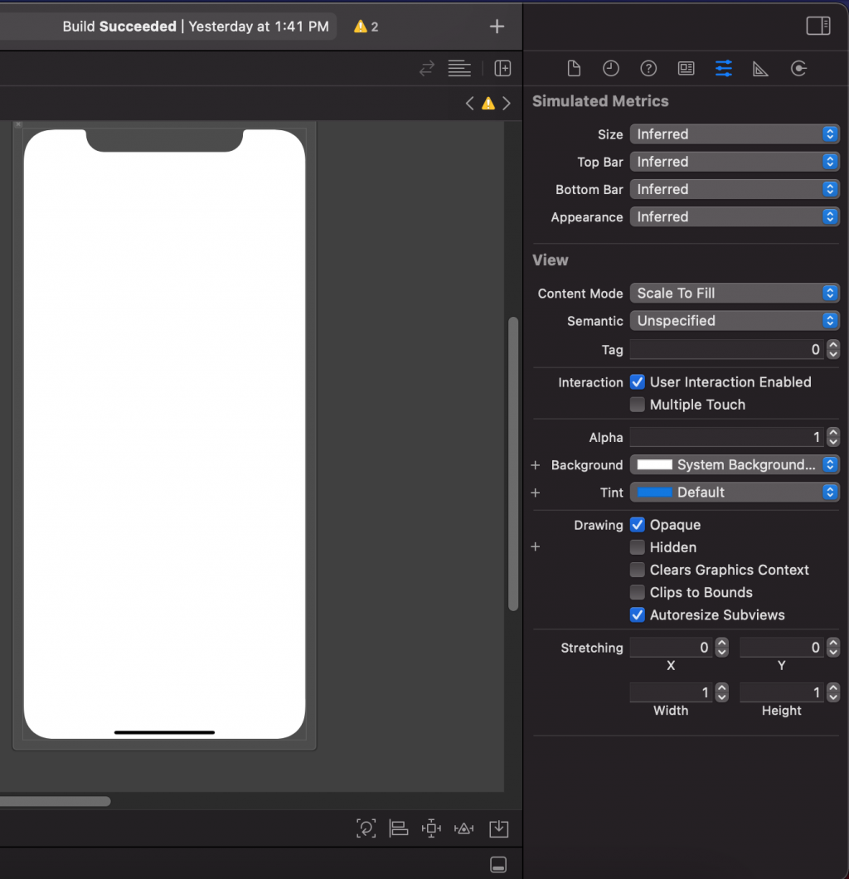
Task: Open the Content Mode dropdown
Action: [734, 294]
